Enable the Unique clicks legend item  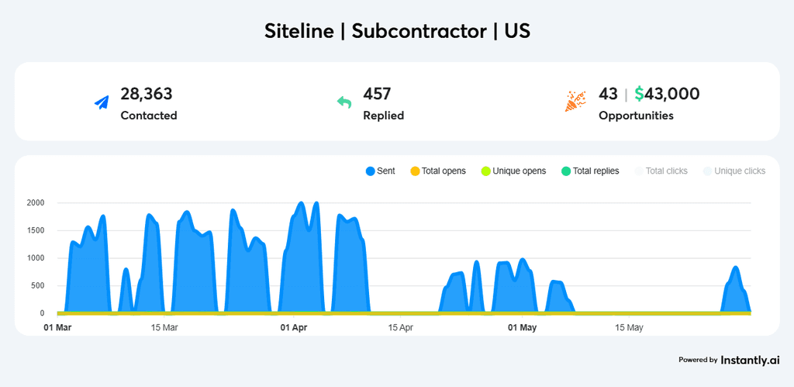coord(734,171)
